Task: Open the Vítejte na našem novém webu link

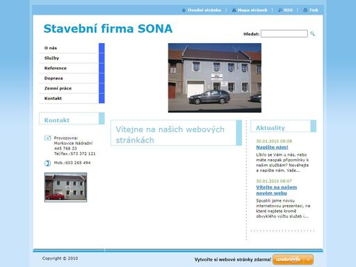Action: 276,190
